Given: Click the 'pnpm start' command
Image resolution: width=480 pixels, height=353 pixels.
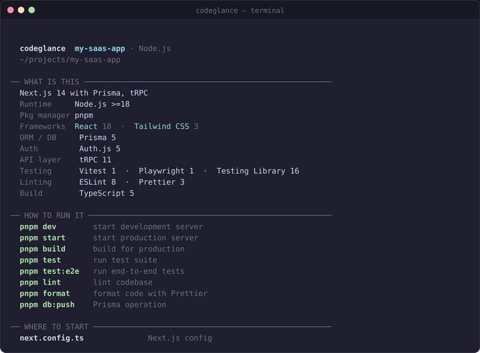Looking at the screenshot, I should click(x=43, y=238).
